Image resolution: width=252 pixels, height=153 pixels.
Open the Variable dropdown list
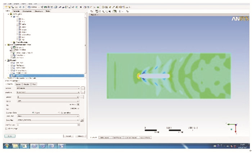(78, 97)
